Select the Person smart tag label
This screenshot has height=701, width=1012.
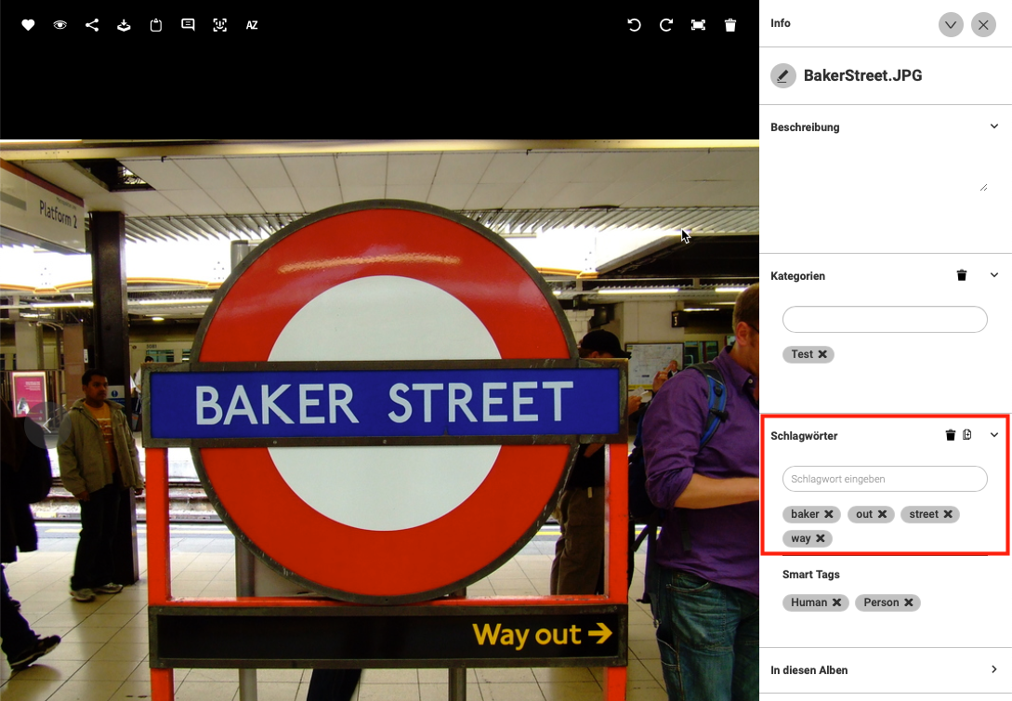[881, 602]
